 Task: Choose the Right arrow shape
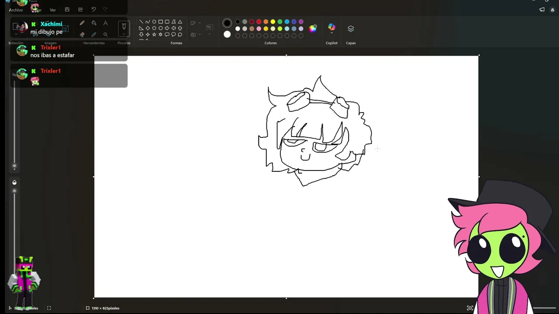167,28
